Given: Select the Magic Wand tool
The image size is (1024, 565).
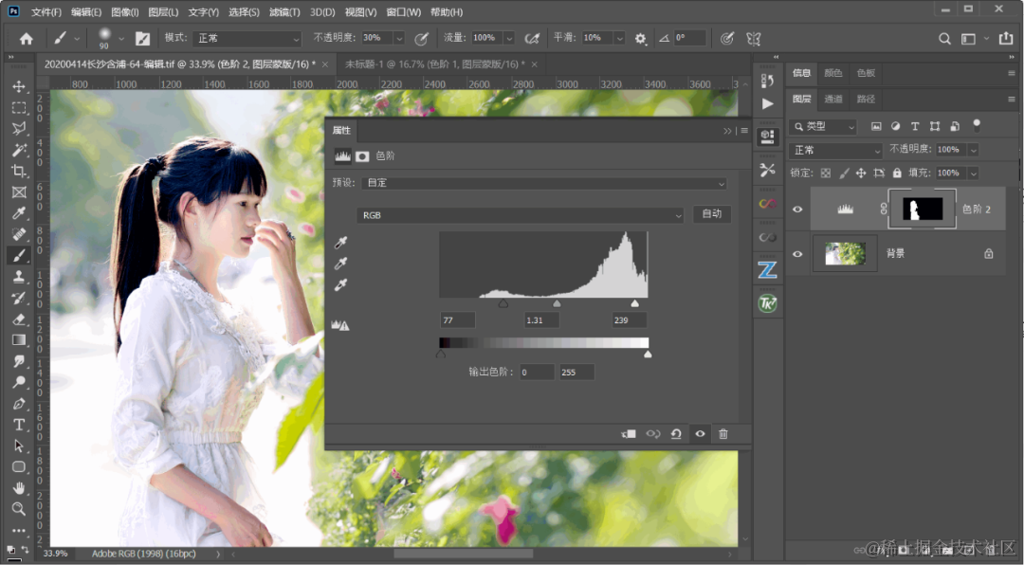Looking at the screenshot, I should click(19, 150).
